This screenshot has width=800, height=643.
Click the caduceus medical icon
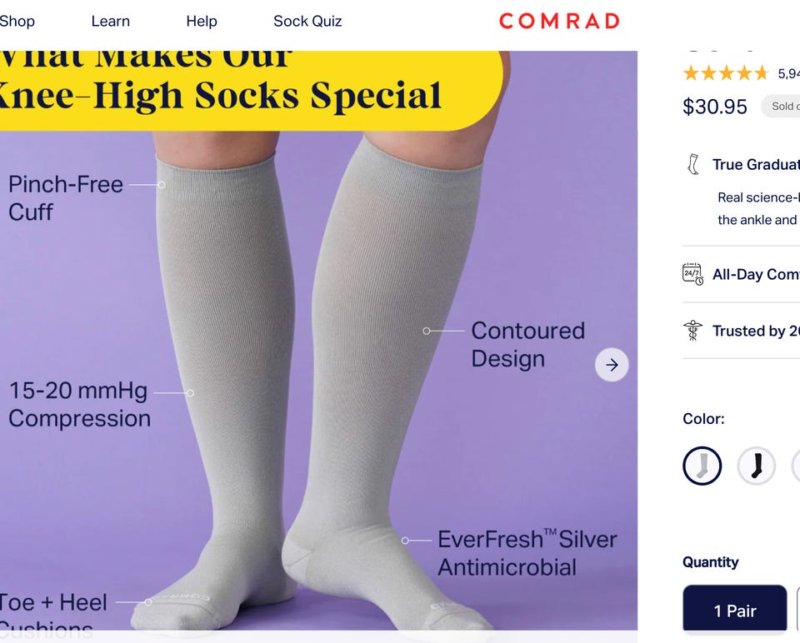click(x=692, y=331)
